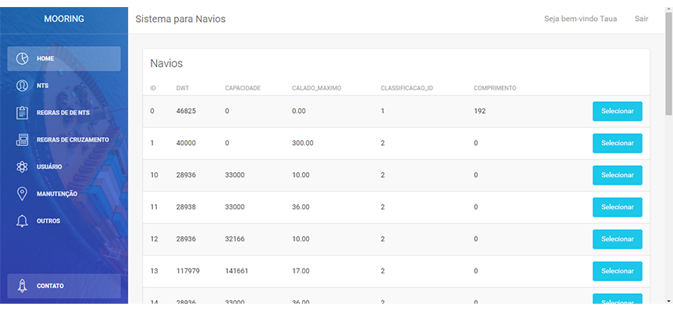Click DWT value 40000
This screenshot has height=310, width=673.
pos(186,143)
